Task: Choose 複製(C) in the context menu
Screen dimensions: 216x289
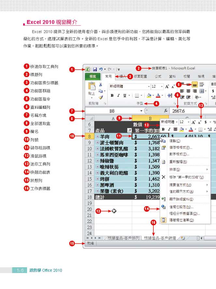Action: click(185, 141)
